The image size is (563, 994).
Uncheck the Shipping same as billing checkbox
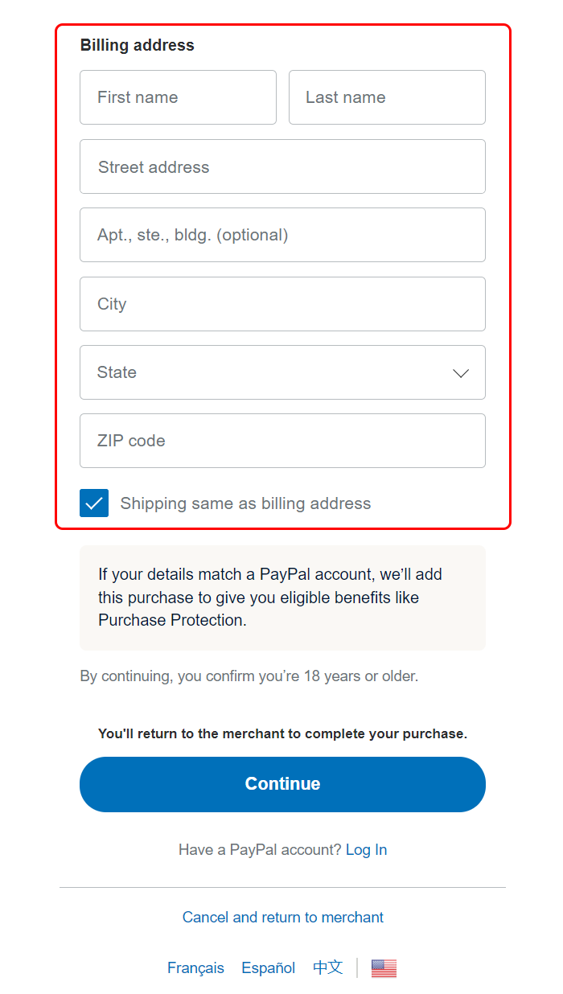coord(94,503)
